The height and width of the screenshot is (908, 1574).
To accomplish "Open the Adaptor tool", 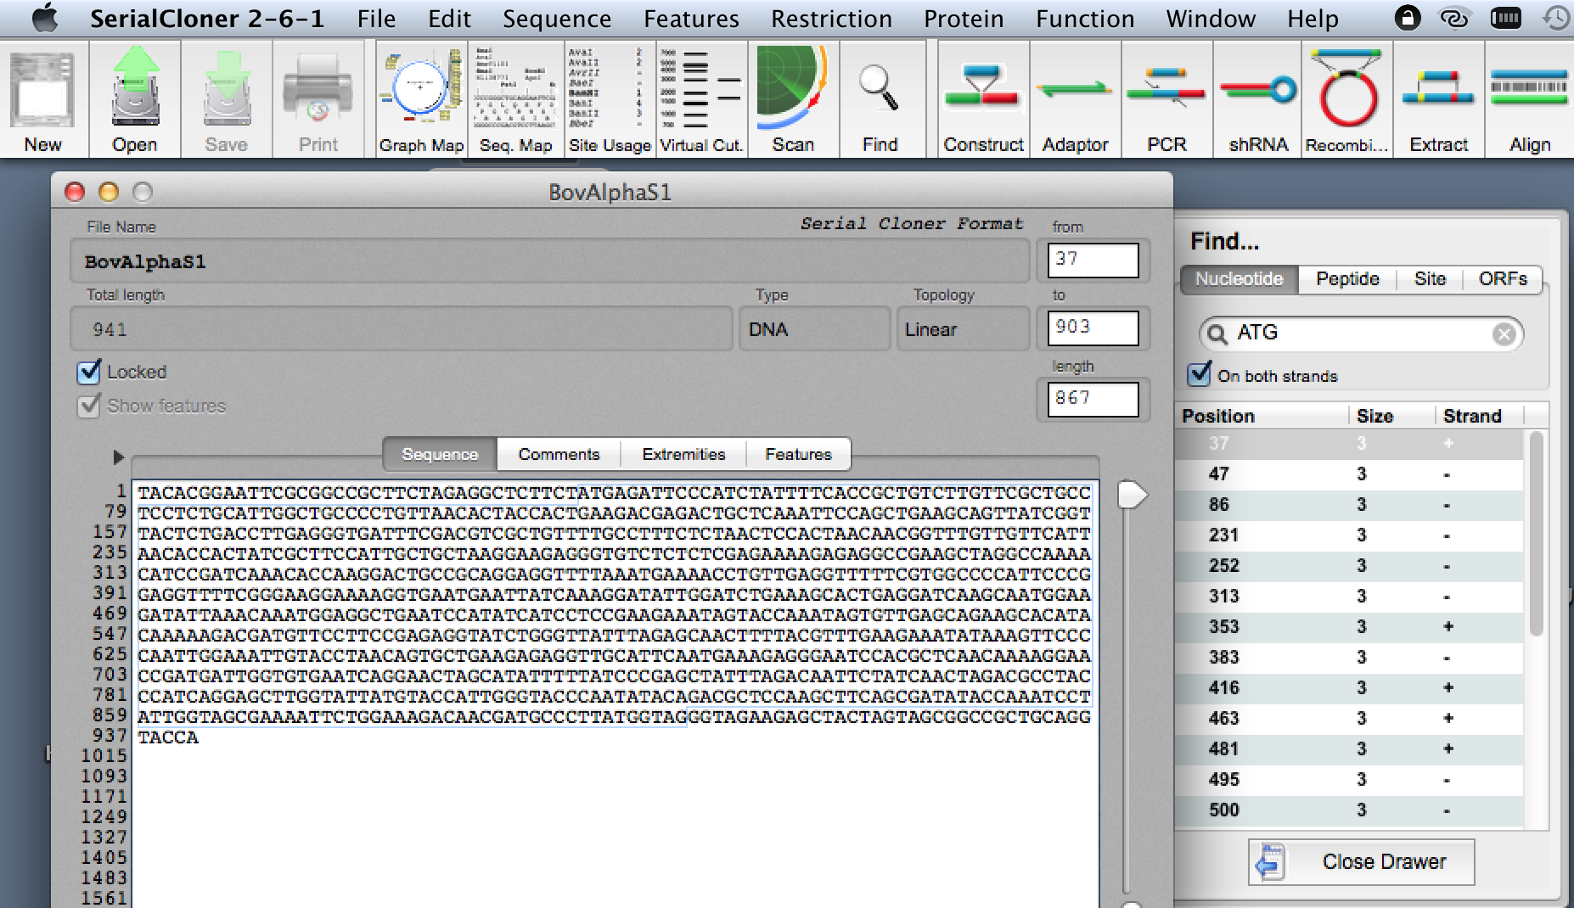I will tap(1075, 100).
